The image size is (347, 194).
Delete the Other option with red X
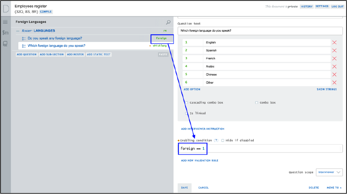point(334,82)
